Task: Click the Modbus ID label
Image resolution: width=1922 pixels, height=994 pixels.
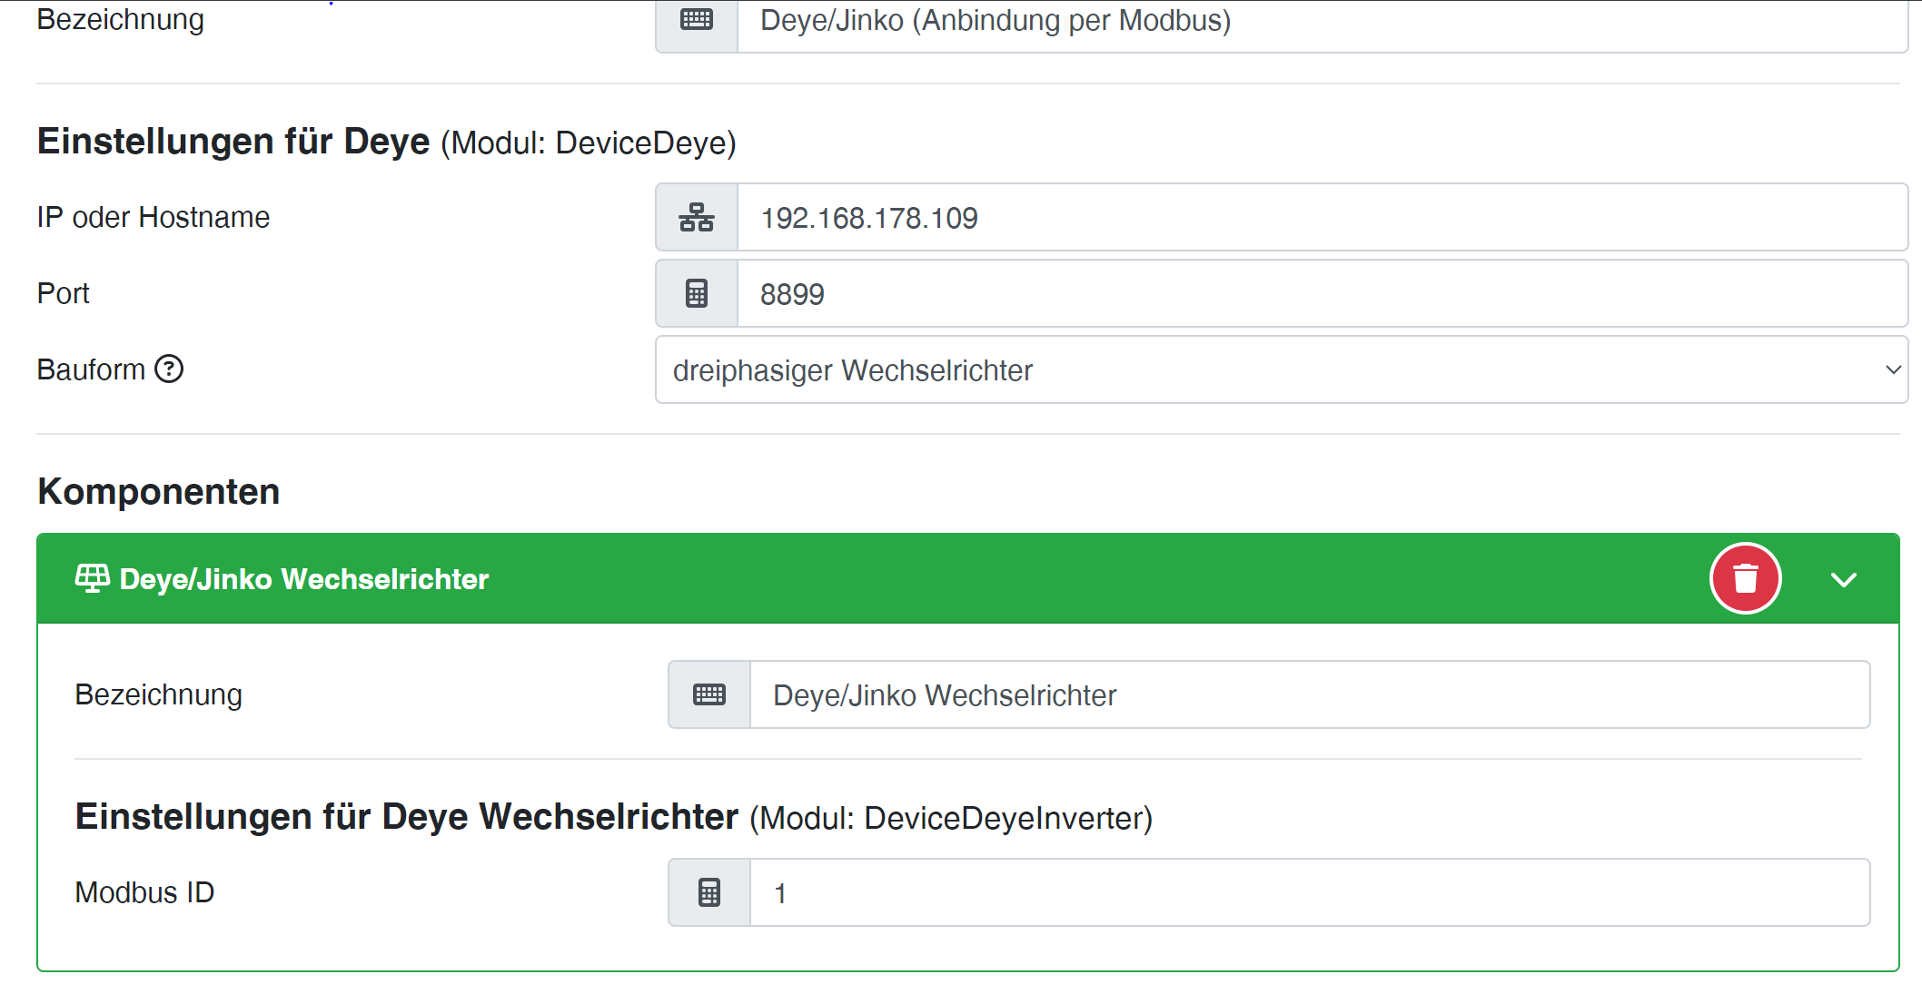Action: coord(144,893)
